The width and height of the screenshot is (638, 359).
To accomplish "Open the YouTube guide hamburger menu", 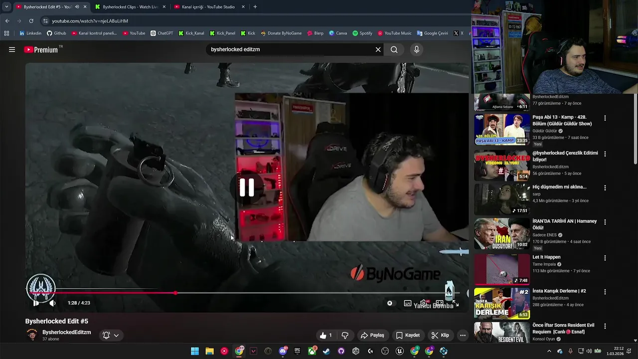I will pyautogui.click(x=12, y=49).
